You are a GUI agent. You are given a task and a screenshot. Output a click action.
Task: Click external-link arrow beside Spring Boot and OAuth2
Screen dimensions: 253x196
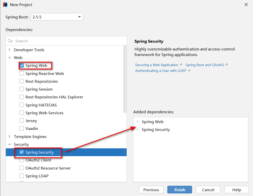tap(227, 65)
